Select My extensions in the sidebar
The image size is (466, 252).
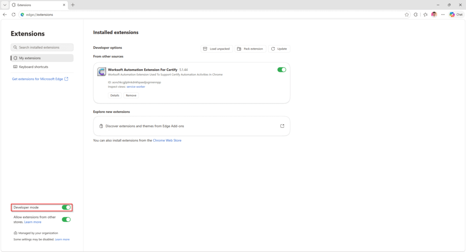42,58
